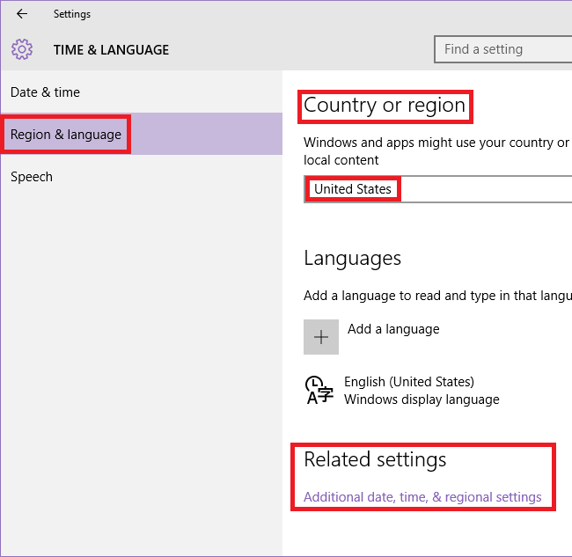This screenshot has height=557, width=572.
Task: Click the Related settings heading
Action: [x=375, y=459]
